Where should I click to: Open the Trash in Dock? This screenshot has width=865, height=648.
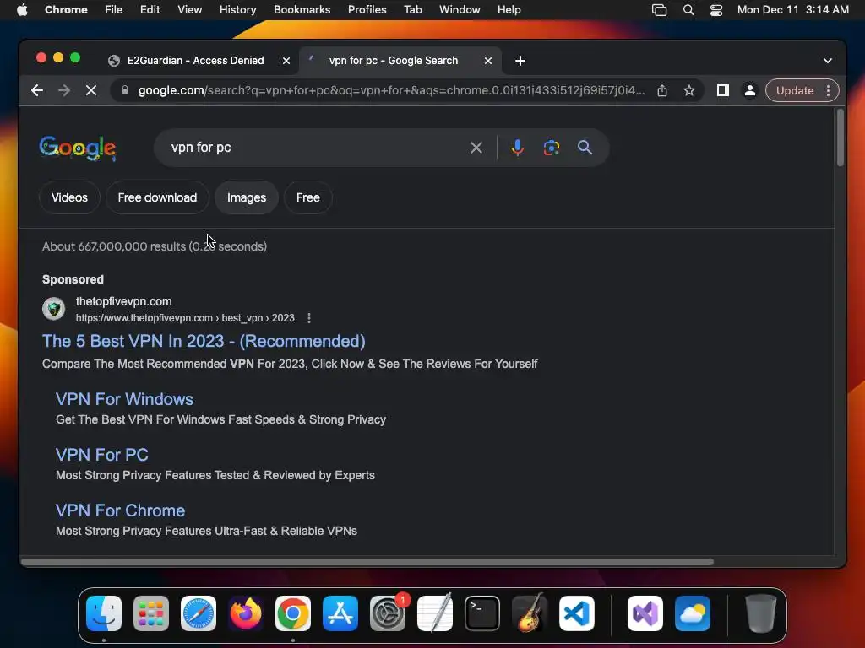pos(761,613)
